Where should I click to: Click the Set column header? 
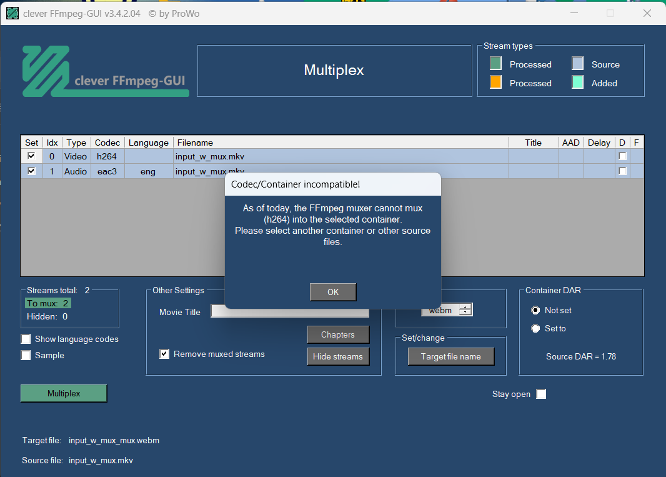click(x=31, y=143)
